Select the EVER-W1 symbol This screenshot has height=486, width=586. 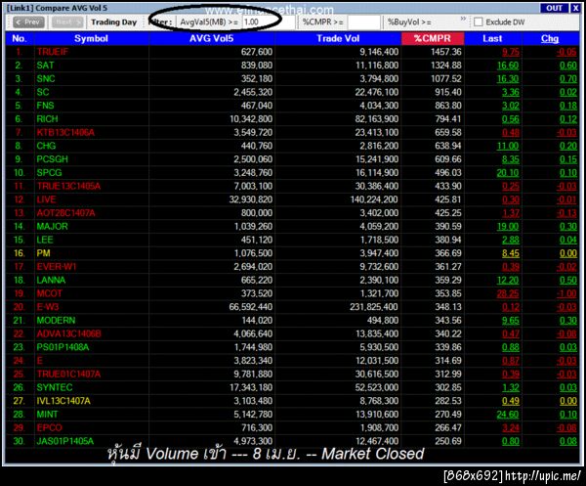pyautogui.click(x=57, y=267)
